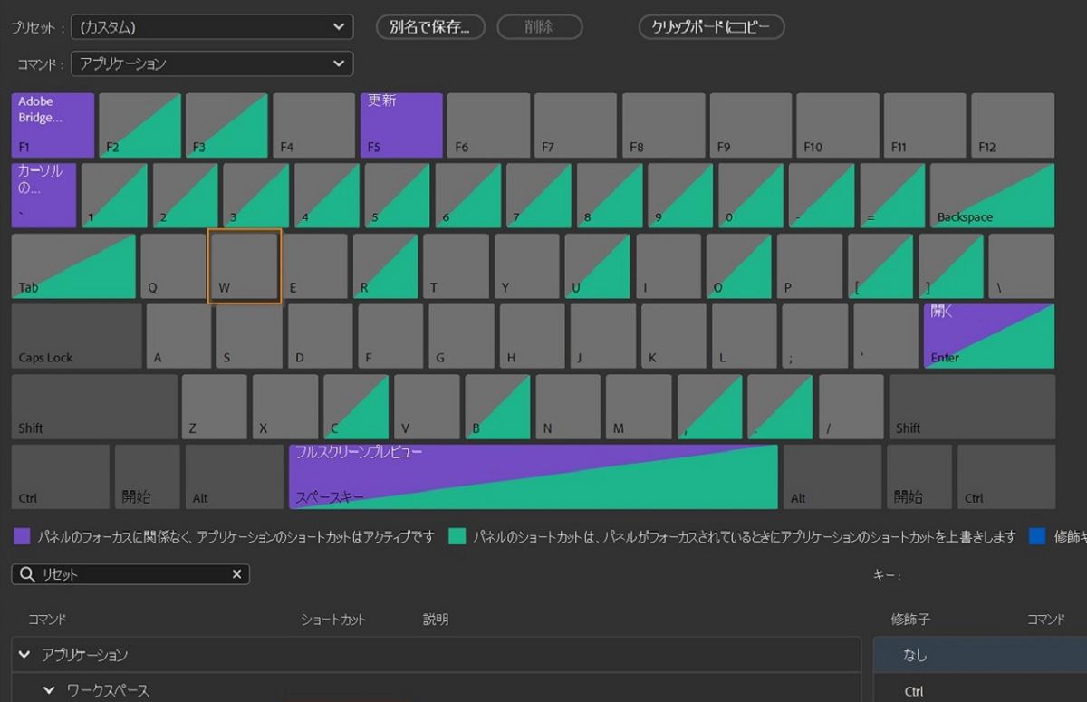
Task: Click the 削除 button
Action: point(538,27)
